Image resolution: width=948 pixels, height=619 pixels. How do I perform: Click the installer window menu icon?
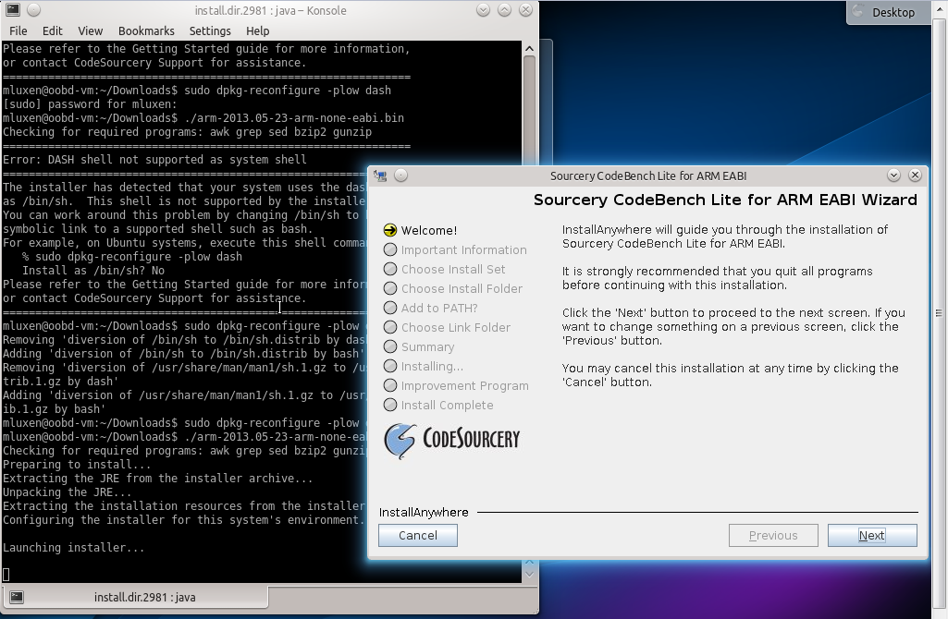pyautogui.click(x=380, y=176)
